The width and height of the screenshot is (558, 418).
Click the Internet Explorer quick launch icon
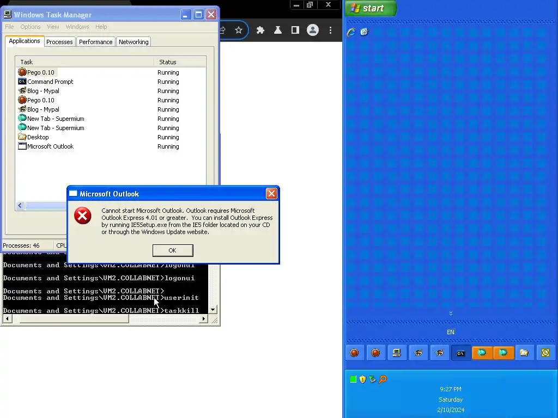point(351,32)
